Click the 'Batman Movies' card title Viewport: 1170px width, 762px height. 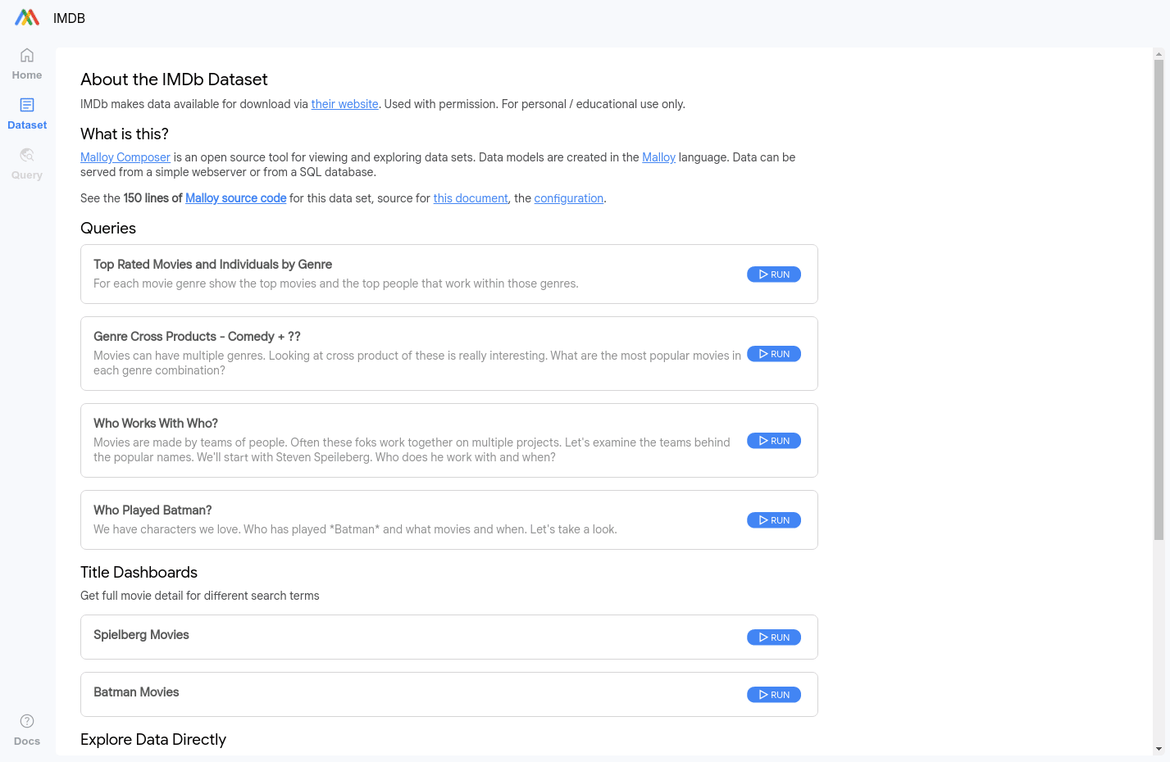[x=136, y=692]
